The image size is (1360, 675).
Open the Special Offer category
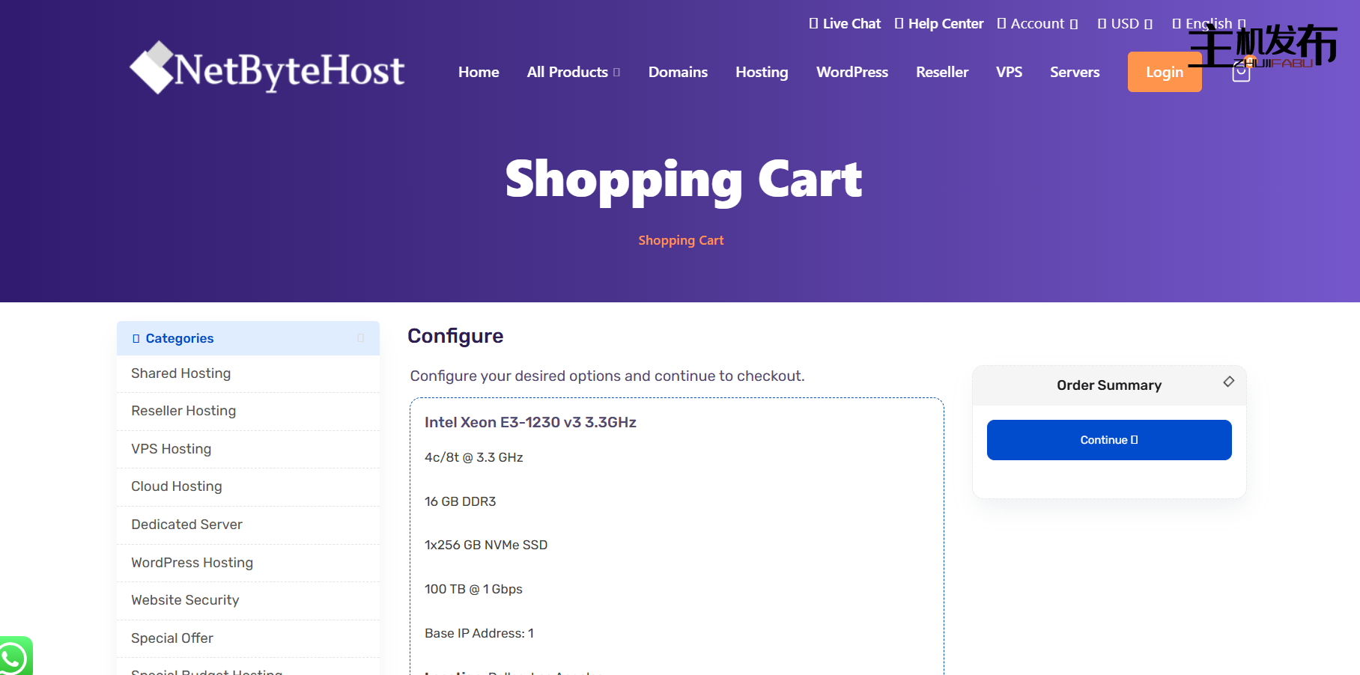248,638
